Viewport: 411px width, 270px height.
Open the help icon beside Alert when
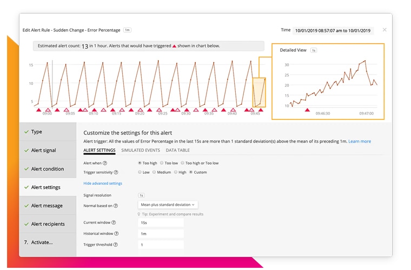(105, 163)
